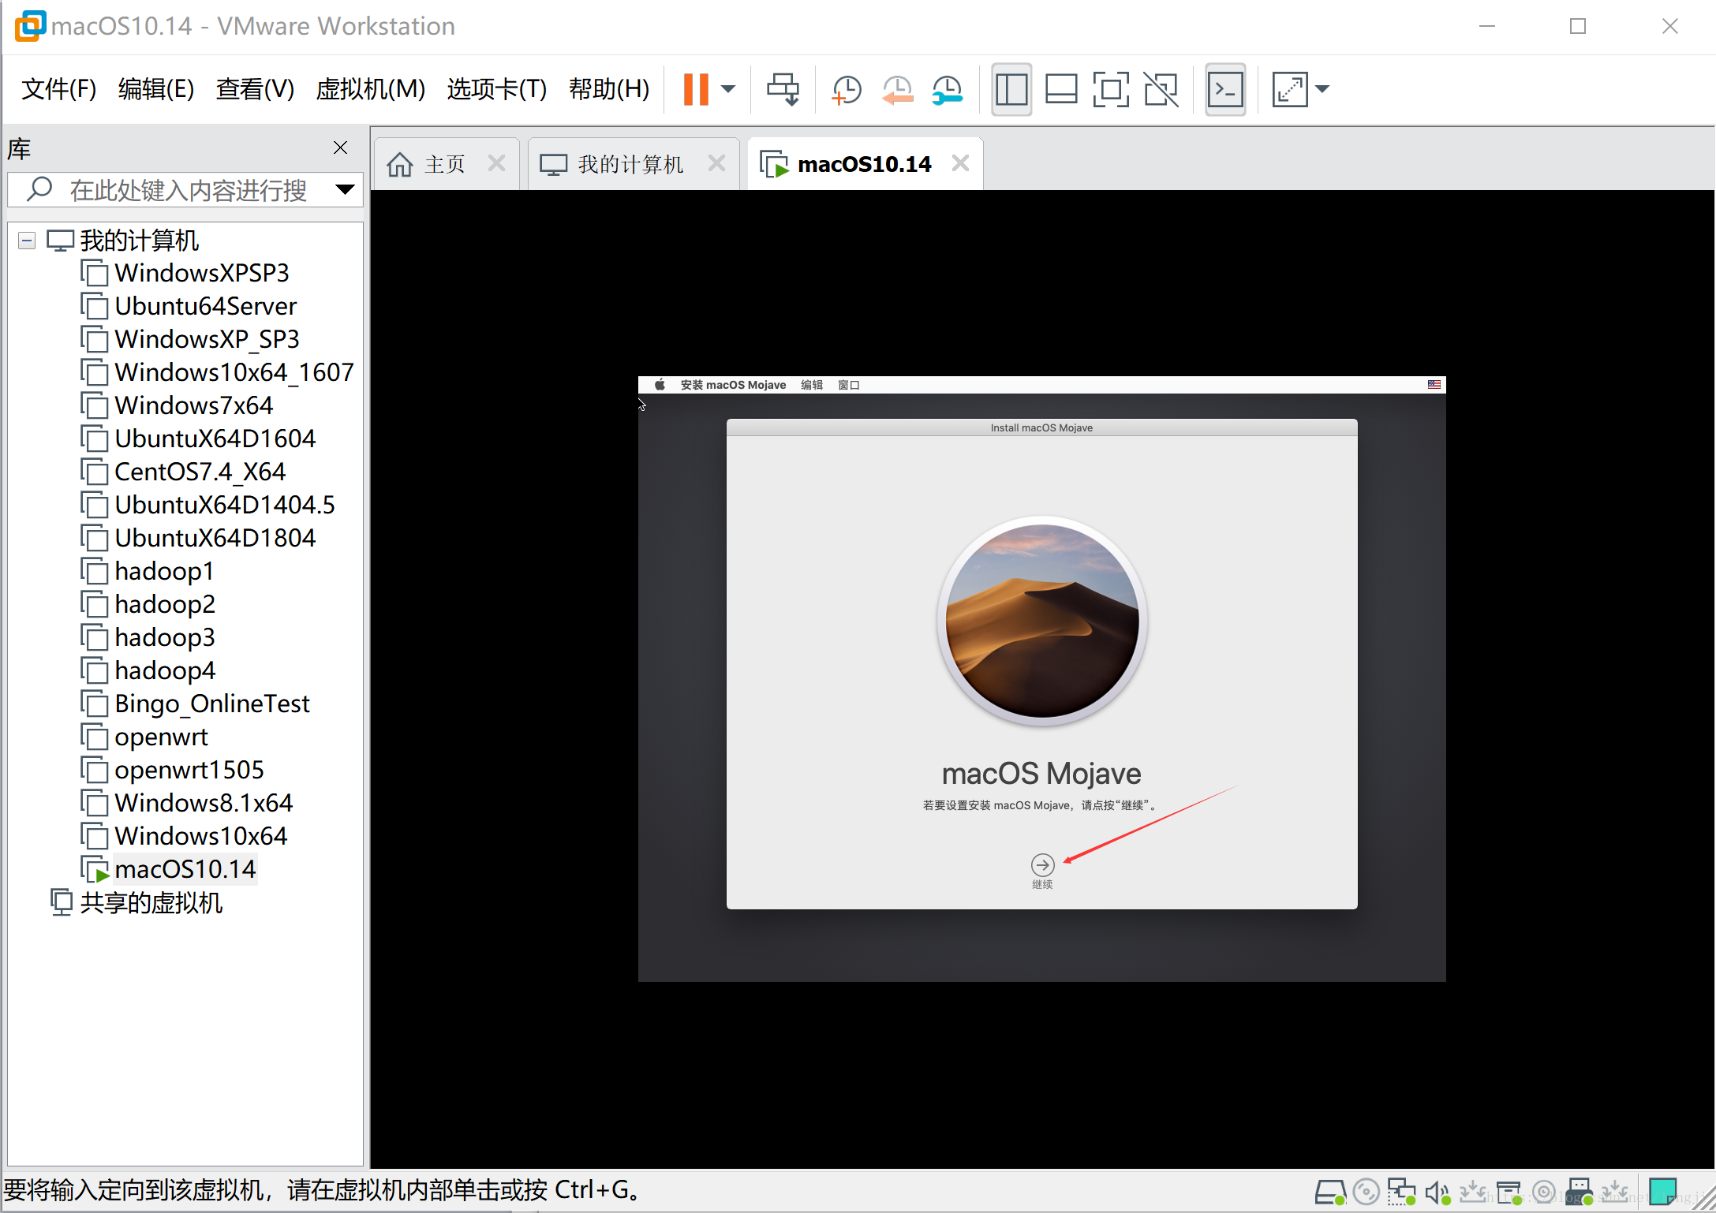Take a snapshot of this virtual machine

coord(847,89)
